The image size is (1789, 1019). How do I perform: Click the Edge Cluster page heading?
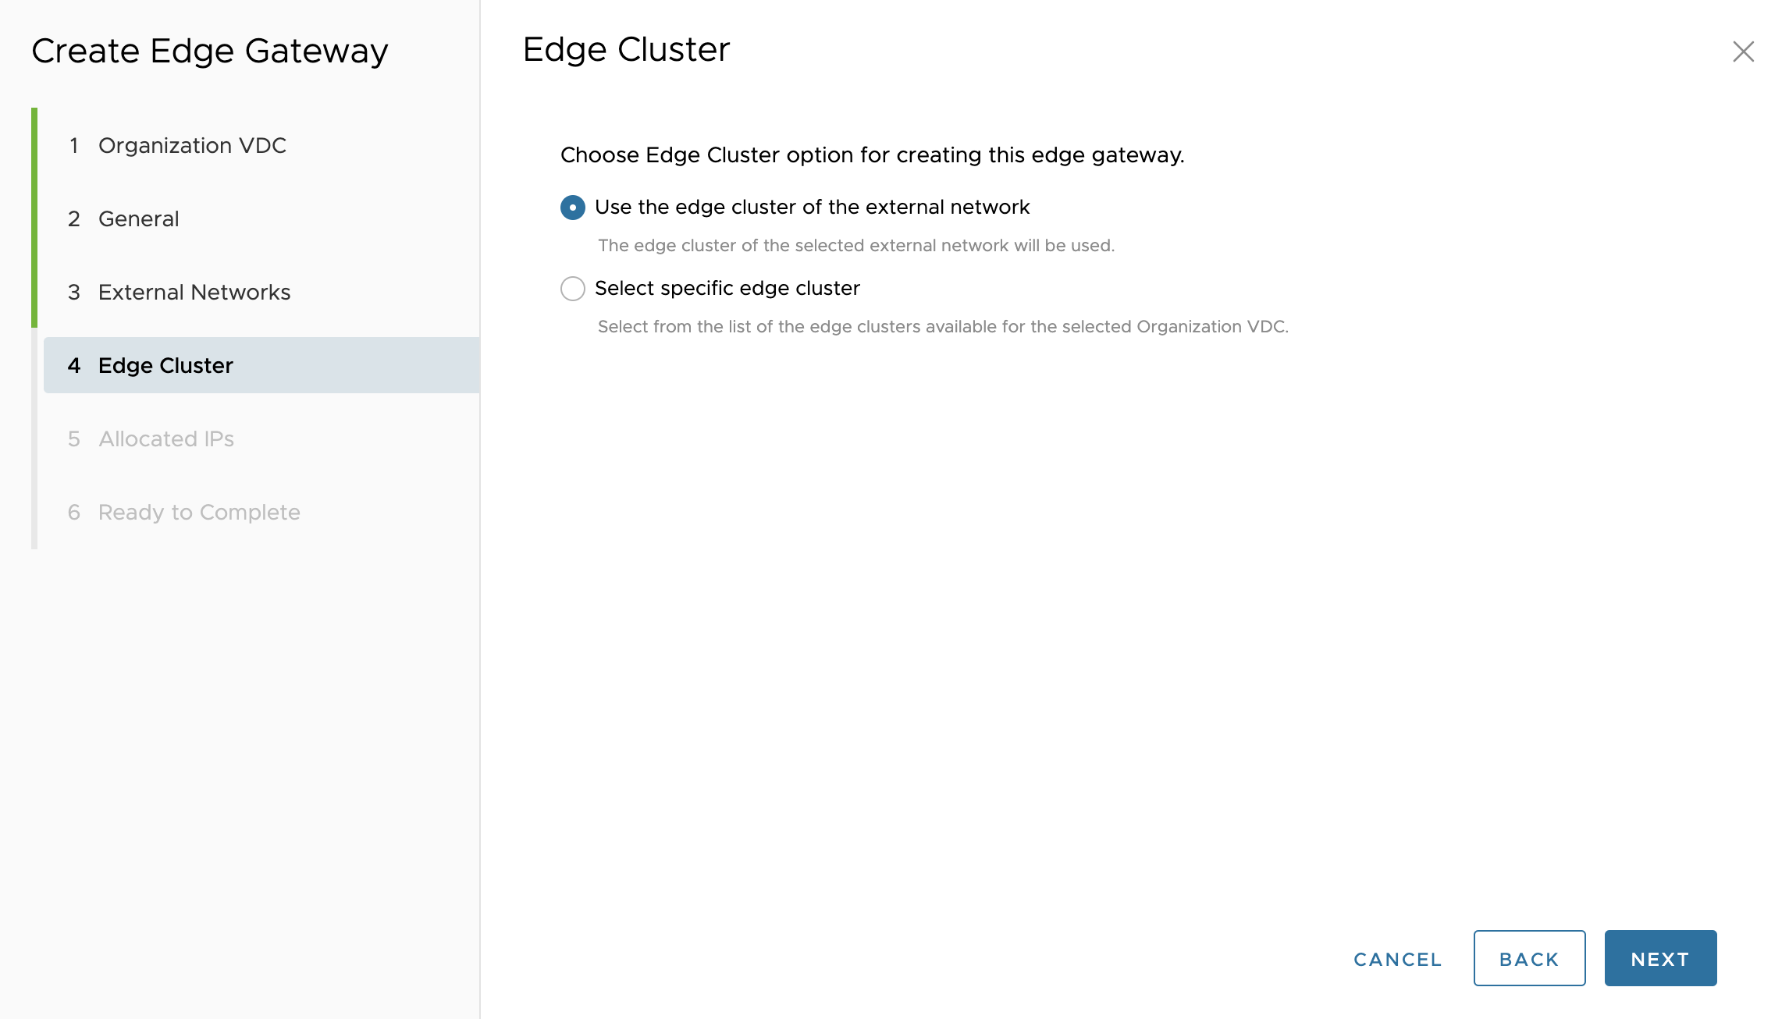pos(626,50)
